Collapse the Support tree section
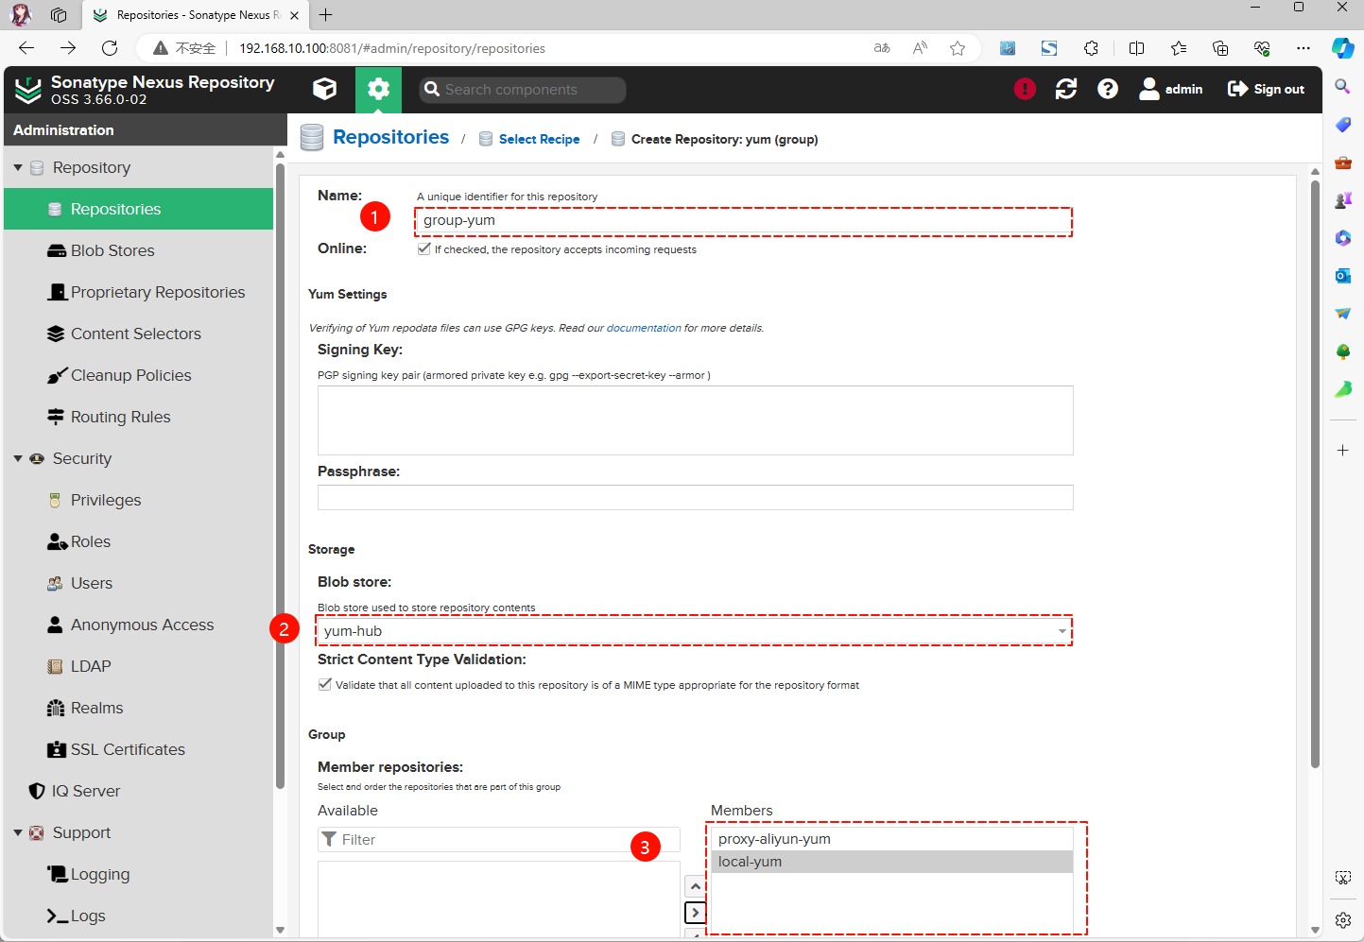The image size is (1364, 942). 18,832
